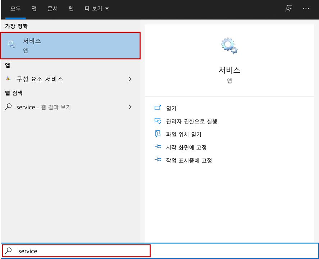Click the pin icon beside 시작 화면에 고정
The width and height of the screenshot is (319, 259).
[x=158, y=146]
